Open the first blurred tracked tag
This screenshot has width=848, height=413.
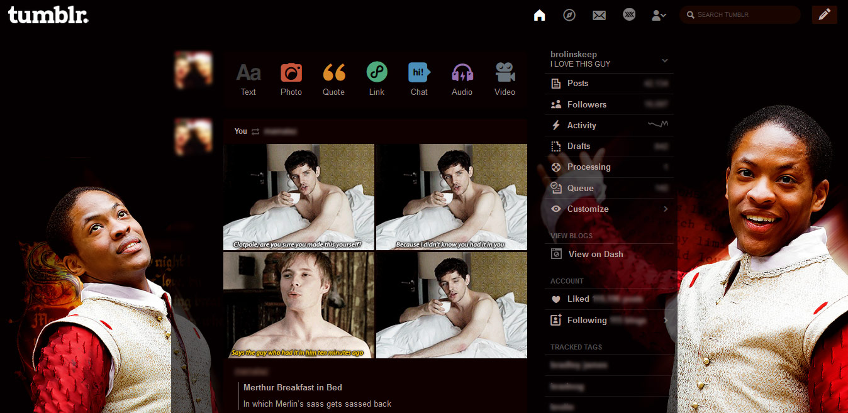pos(579,365)
